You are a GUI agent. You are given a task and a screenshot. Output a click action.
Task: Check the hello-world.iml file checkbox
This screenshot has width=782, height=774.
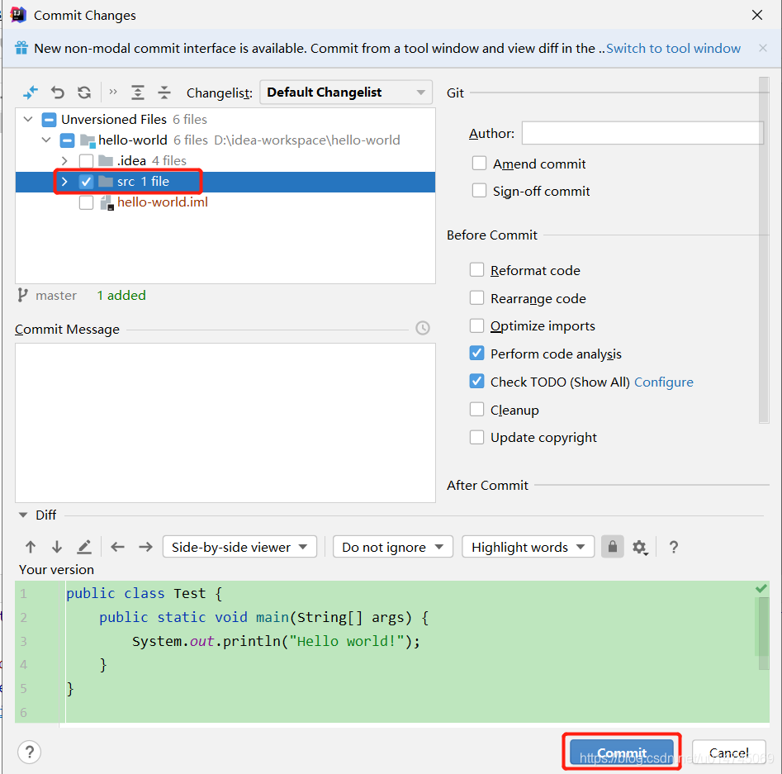[x=86, y=202]
